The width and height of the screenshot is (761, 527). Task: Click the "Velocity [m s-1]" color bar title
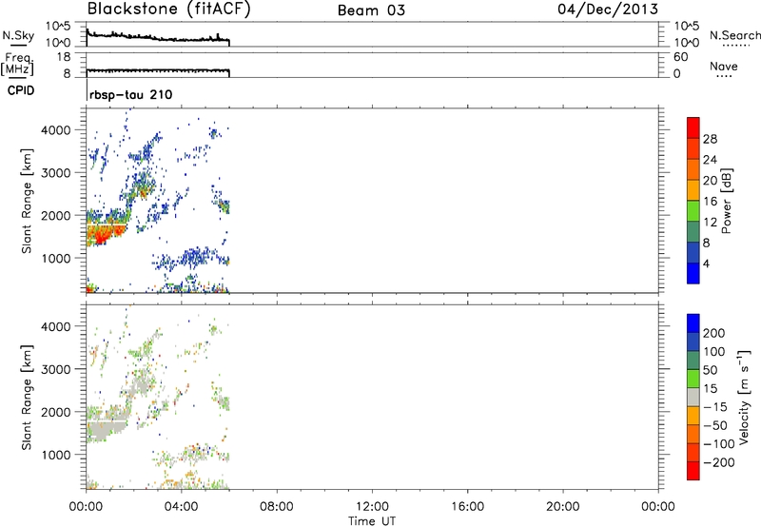click(744, 397)
